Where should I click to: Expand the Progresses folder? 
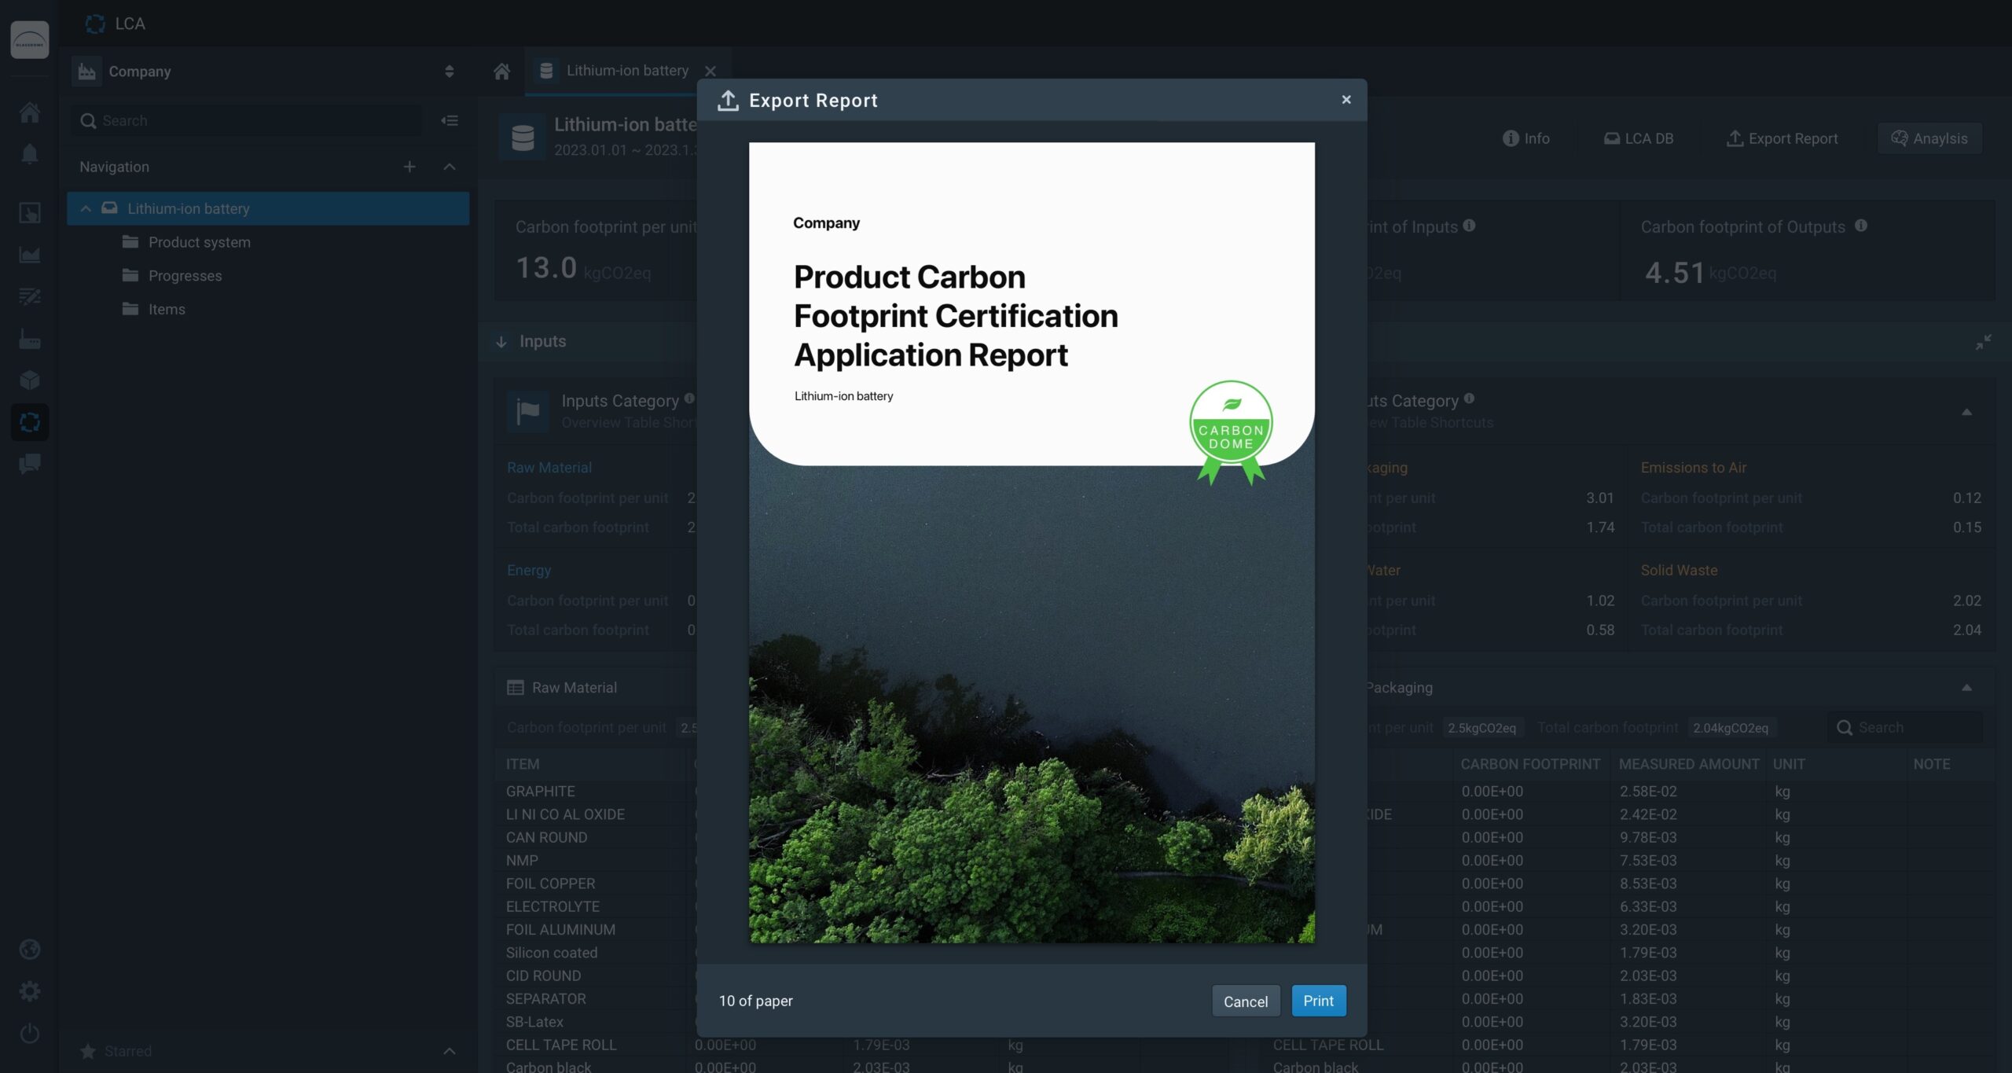click(x=184, y=276)
